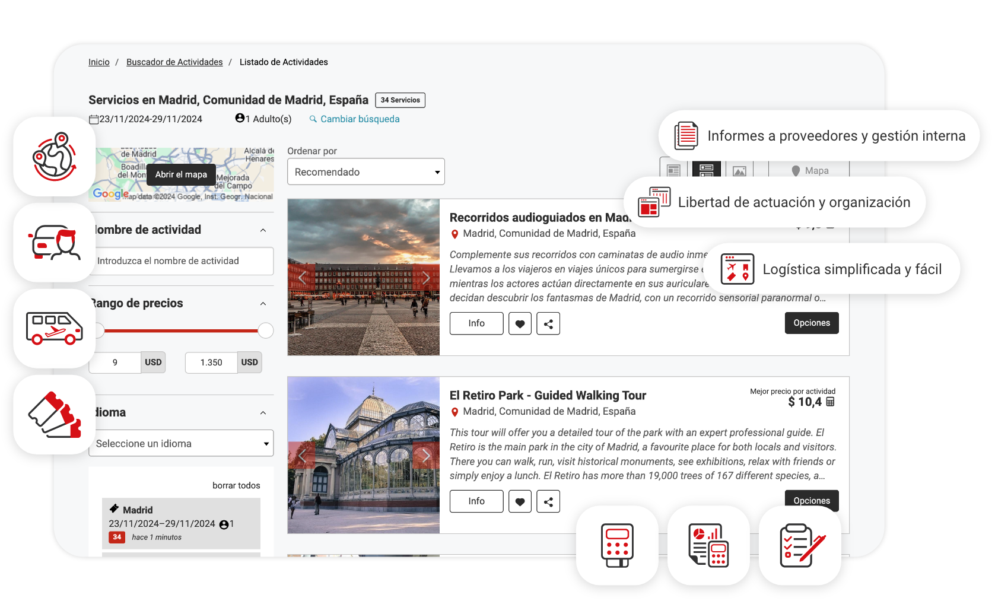Favorite the Recorridos audioguiados activity

click(x=520, y=323)
